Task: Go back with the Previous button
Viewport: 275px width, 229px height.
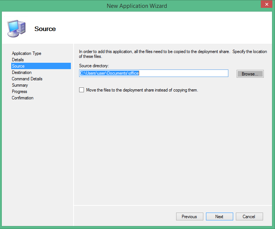Action: point(189,217)
